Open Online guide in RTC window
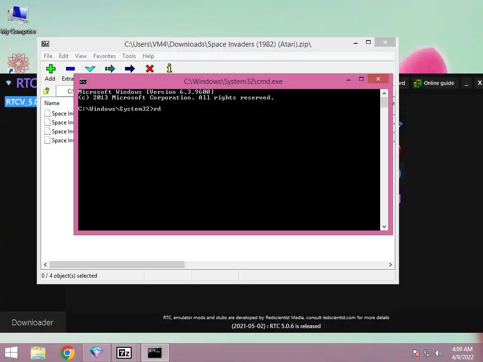The height and width of the screenshot is (362, 483). pyautogui.click(x=434, y=83)
